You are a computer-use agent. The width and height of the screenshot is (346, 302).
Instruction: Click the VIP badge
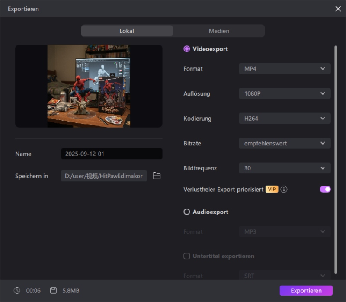pyautogui.click(x=272, y=189)
